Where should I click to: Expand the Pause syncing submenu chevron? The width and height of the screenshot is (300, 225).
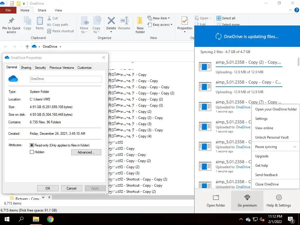[295, 147]
